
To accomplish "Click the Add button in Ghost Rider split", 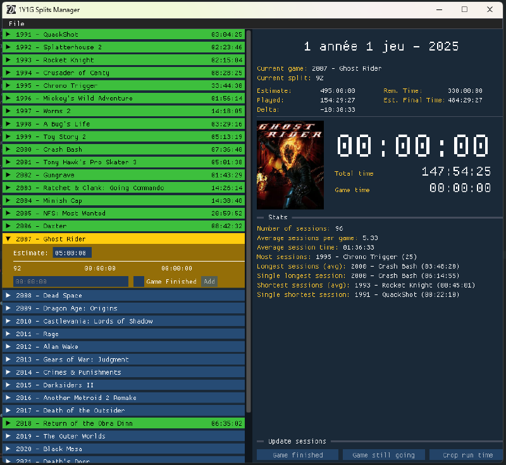I will tap(209, 281).
